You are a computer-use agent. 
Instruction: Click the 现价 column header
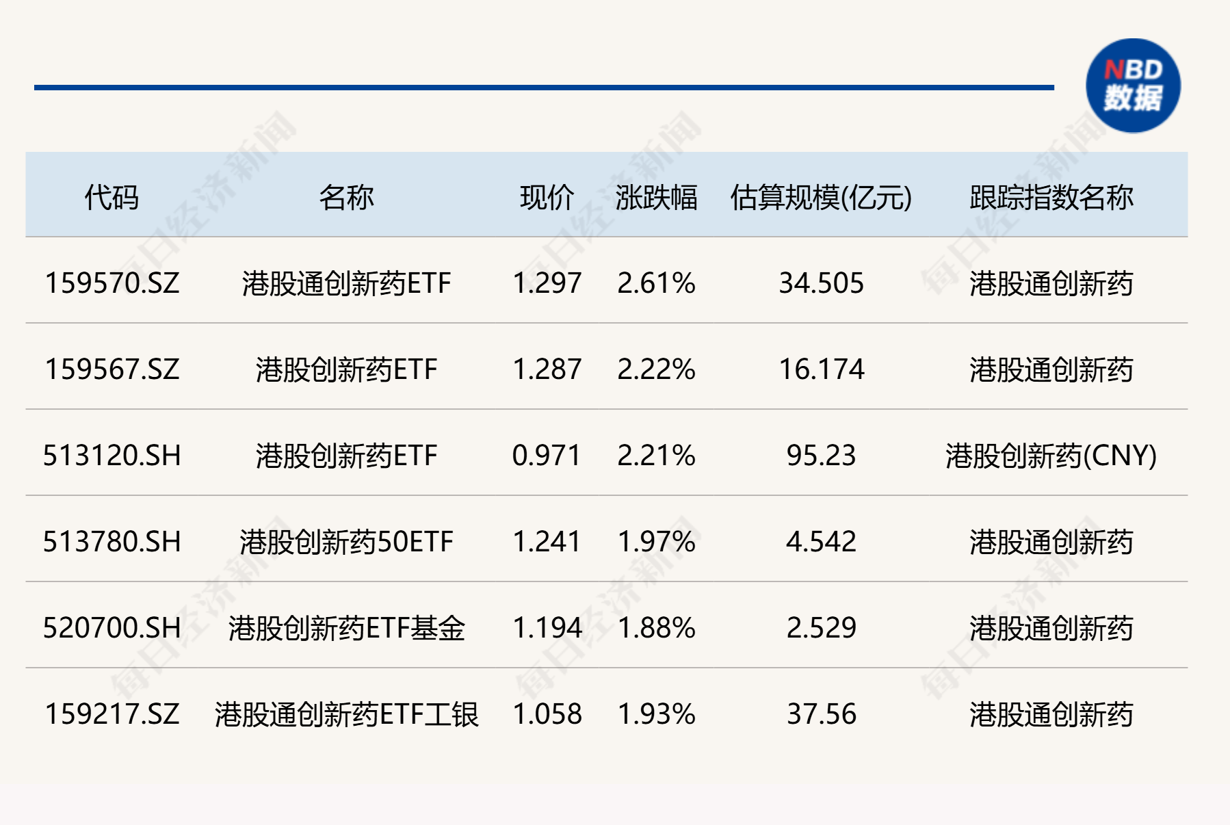click(547, 198)
